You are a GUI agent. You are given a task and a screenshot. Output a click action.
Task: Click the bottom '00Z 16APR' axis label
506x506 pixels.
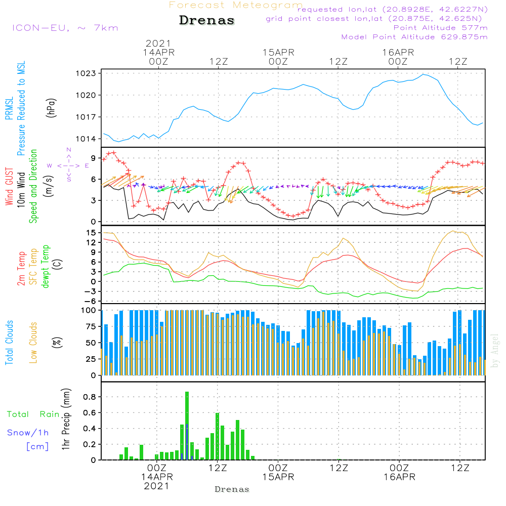coord(399,473)
